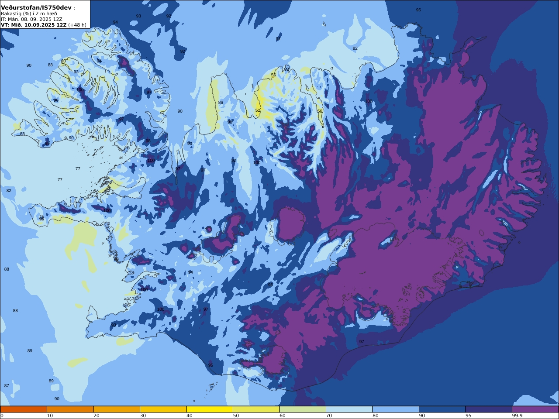Image resolution: width=559 pixels, height=419 pixels.
Task: Click the 50–60 yellow-green legend swatch
Action: click(256, 409)
